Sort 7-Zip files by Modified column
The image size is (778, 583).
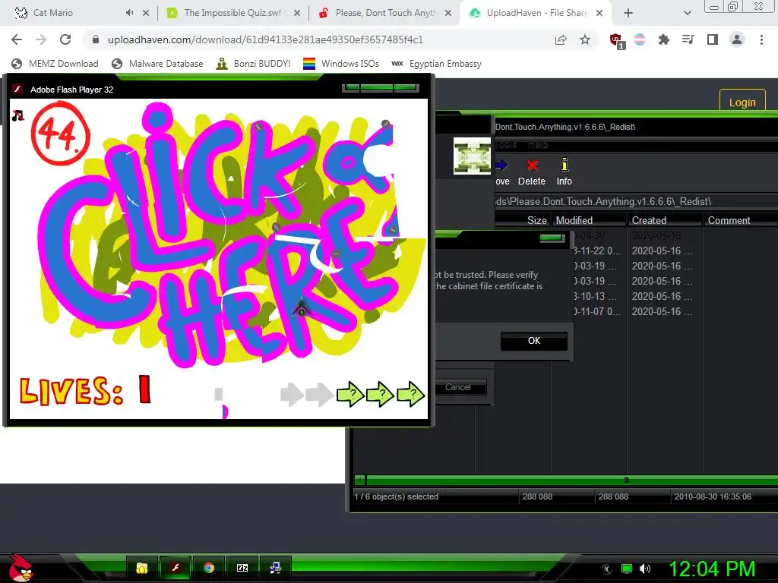pos(590,220)
